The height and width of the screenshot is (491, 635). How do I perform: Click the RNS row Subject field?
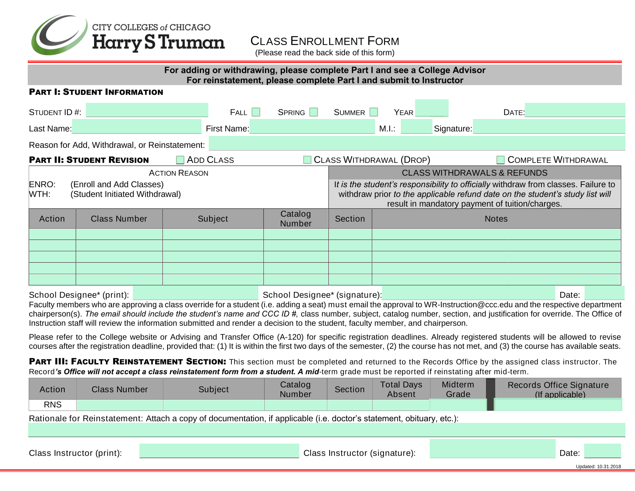214,405
